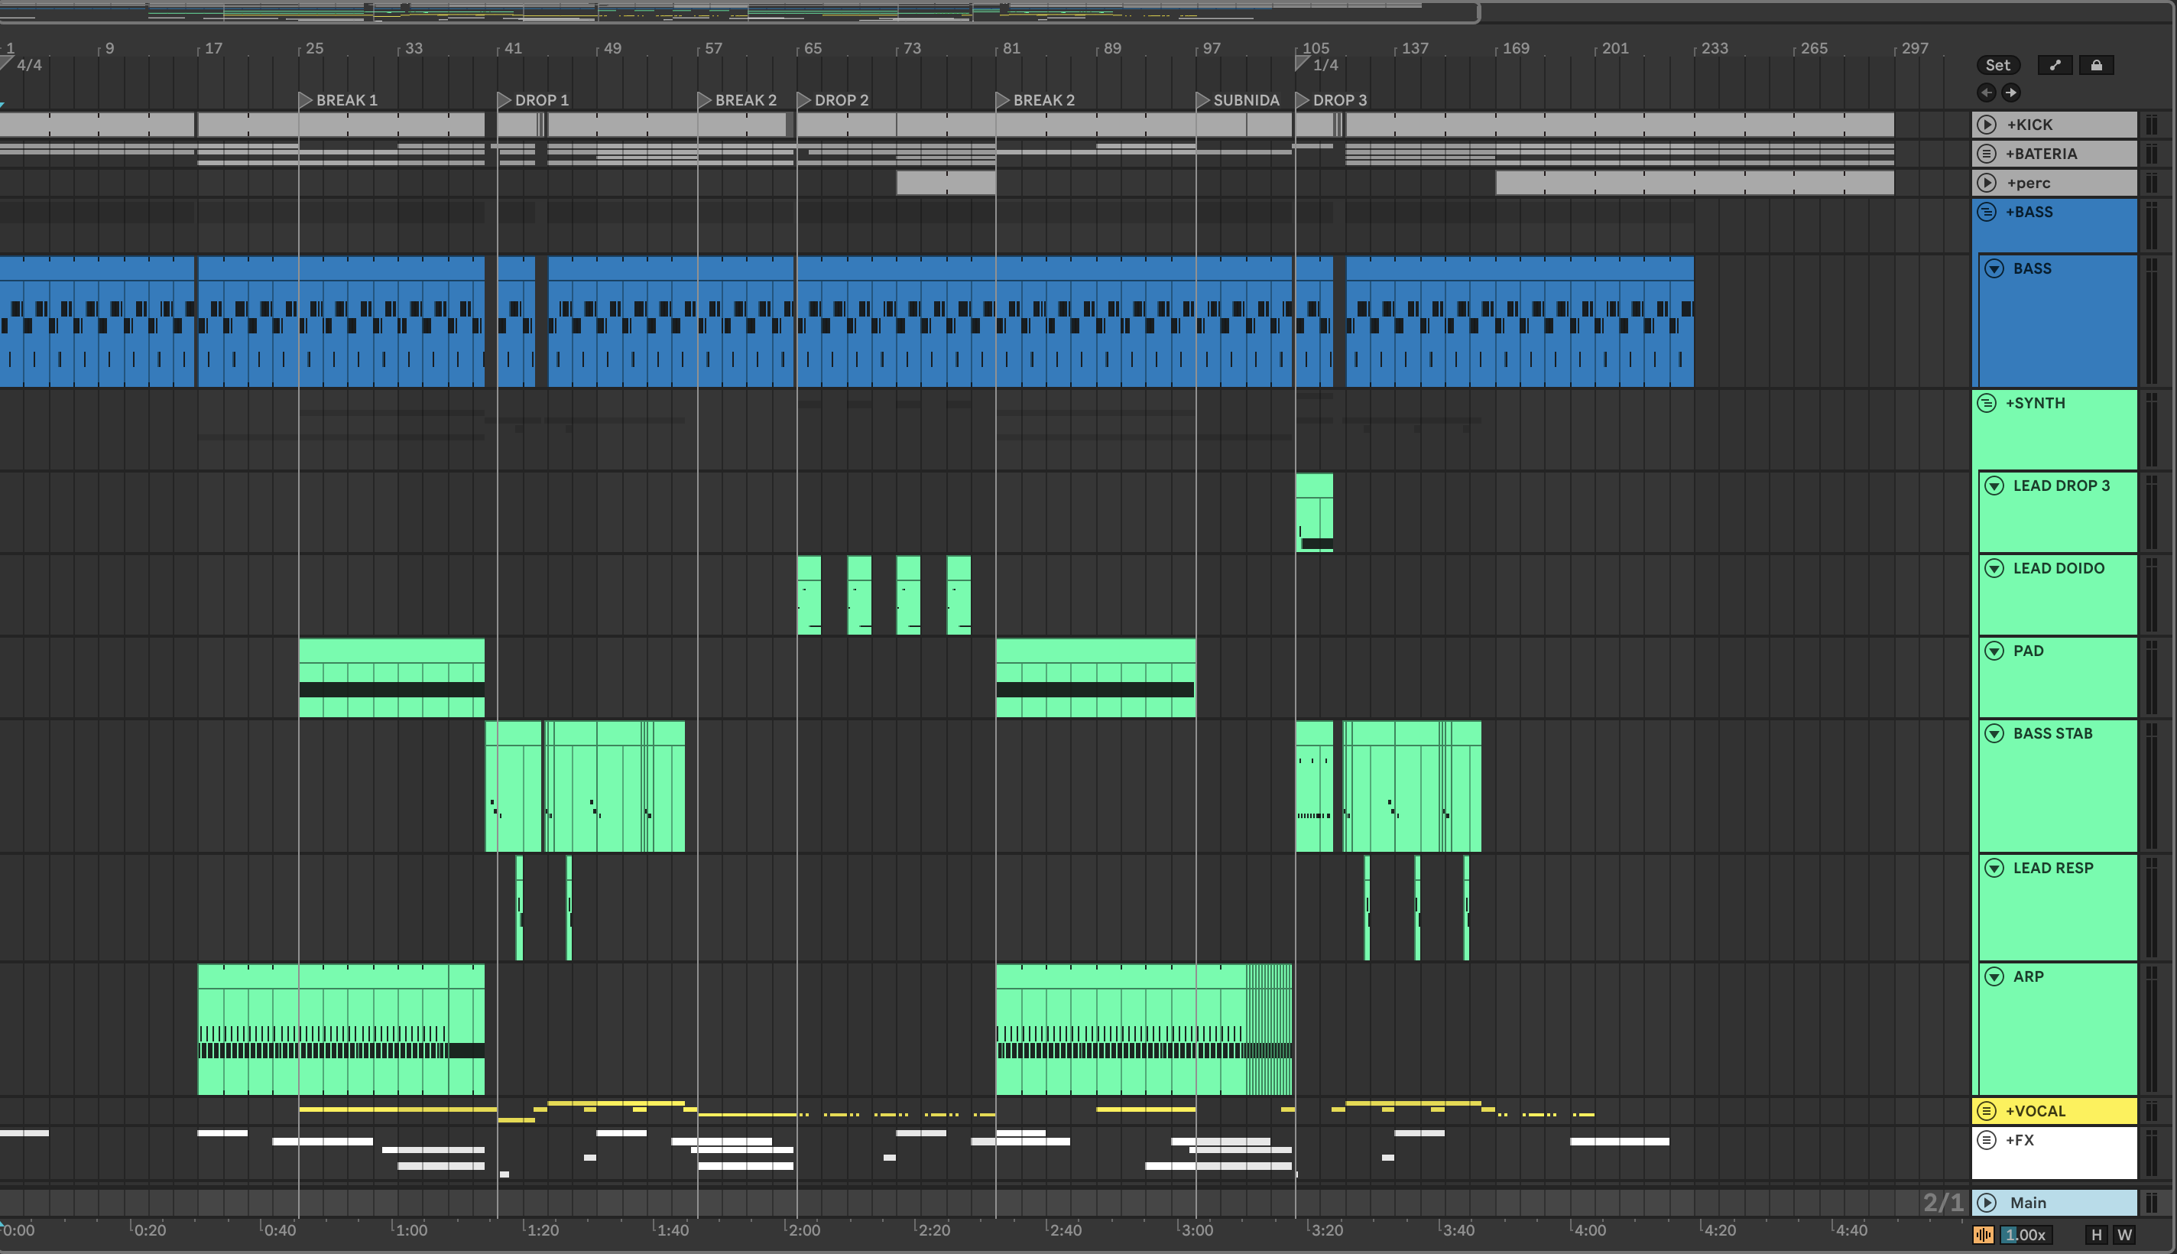Fold the PAD track arrow

point(1994,651)
